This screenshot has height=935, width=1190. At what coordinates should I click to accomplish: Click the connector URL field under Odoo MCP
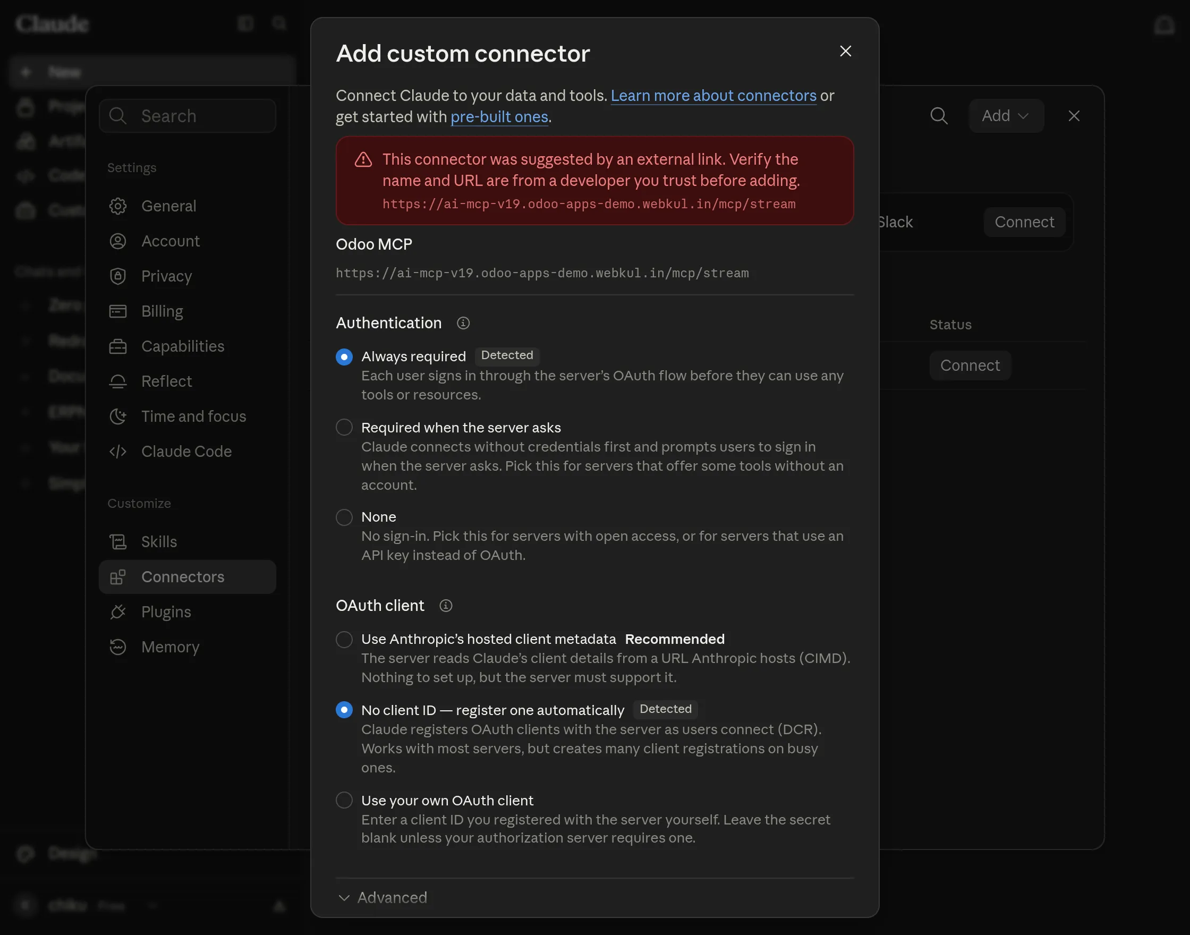coord(542,273)
